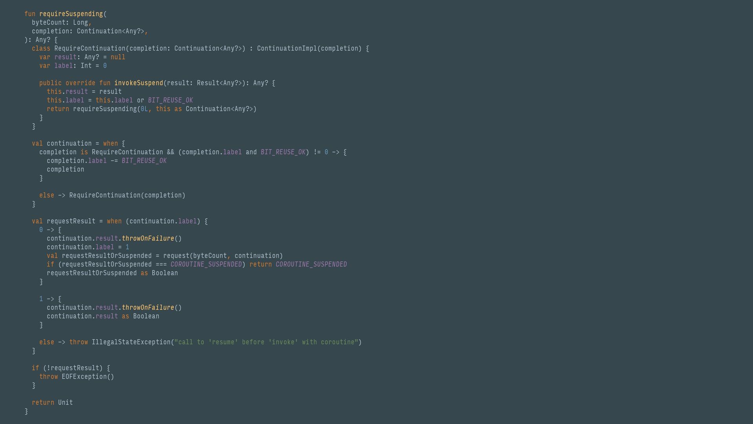Click the function name requireSuspending in the declaration
This screenshot has height=424, width=753.
coord(71,14)
